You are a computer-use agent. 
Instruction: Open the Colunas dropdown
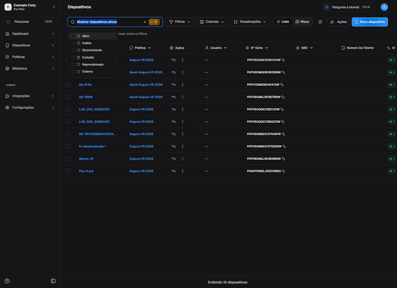tap(212, 22)
